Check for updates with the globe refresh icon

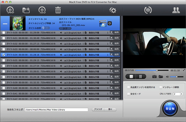point(148,10)
